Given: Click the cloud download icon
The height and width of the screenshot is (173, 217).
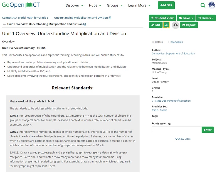Looking at the screenshot, I should pyautogui.click(x=175, y=25).
